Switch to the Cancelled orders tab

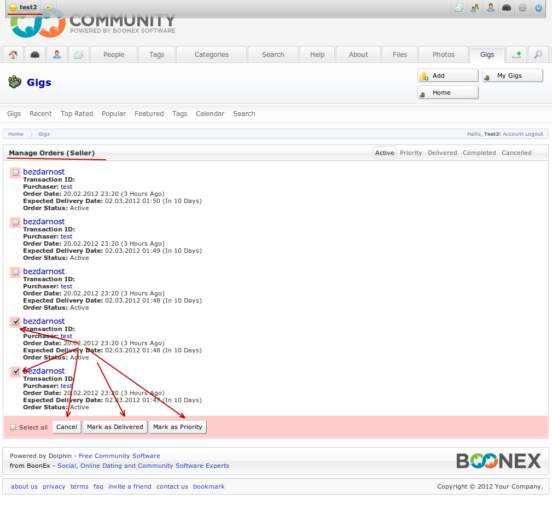[516, 153]
